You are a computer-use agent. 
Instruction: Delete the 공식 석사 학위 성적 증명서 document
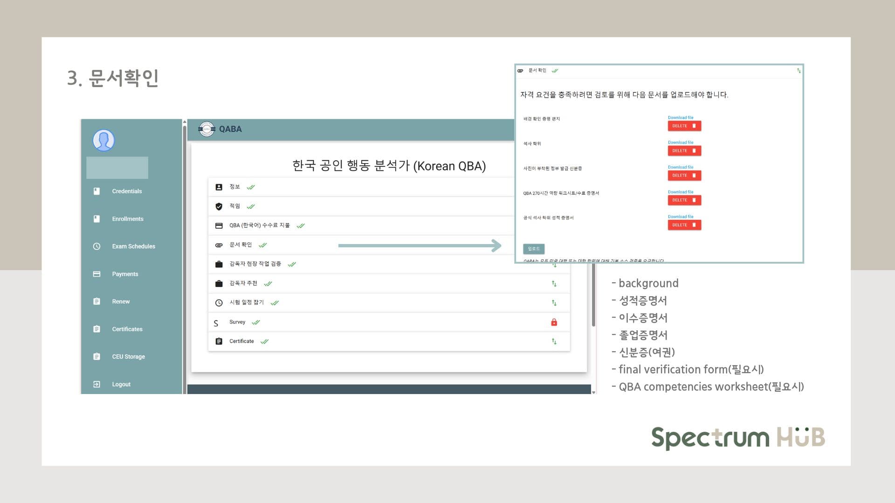point(684,225)
